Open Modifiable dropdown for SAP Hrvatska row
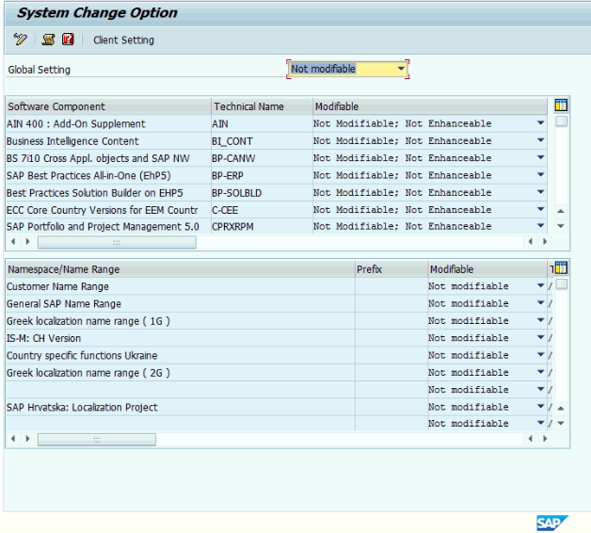591x533 pixels. [540, 407]
